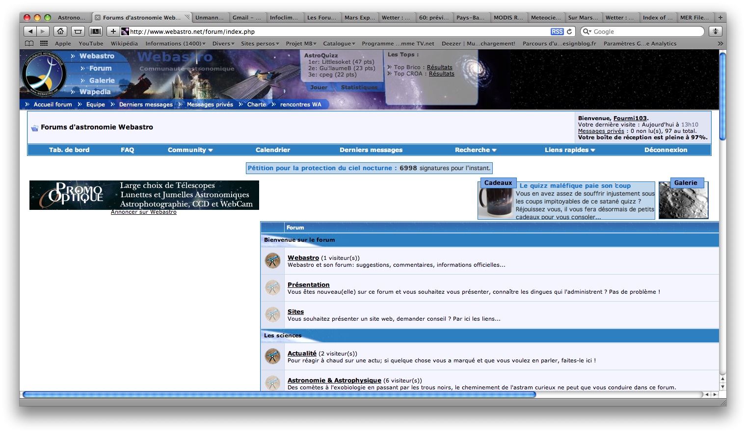Image resolution: width=746 pixels, height=433 pixels.
Task: Expand the Liens rapides dropdown
Action: point(570,150)
